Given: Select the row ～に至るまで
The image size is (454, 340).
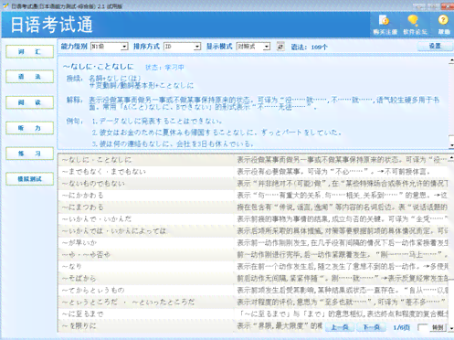Looking at the screenshot, I should point(253,314).
